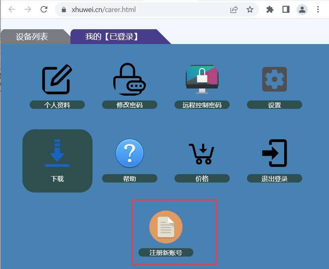The width and height of the screenshot is (329, 269).
Task: Bookmark this page with star icon
Action: [x=250, y=10]
